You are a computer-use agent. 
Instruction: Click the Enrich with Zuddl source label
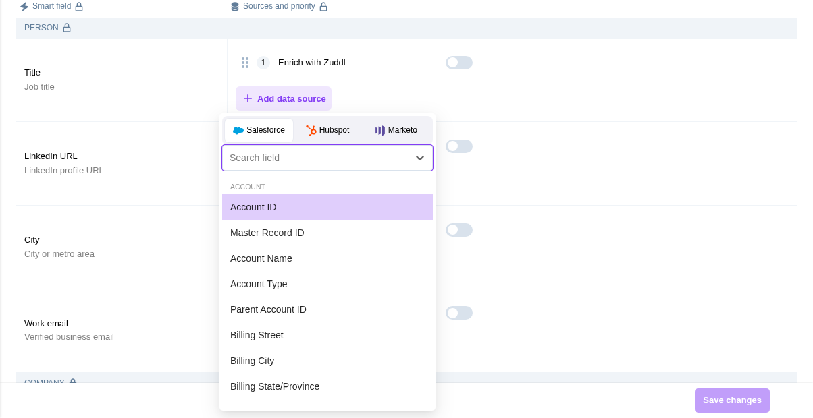click(x=312, y=63)
